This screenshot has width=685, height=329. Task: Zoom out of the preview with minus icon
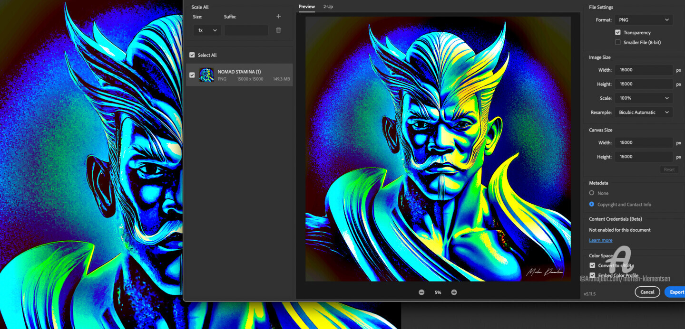tap(421, 292)
